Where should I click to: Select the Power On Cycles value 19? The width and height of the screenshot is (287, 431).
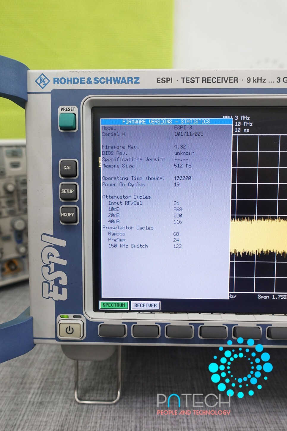177,184
